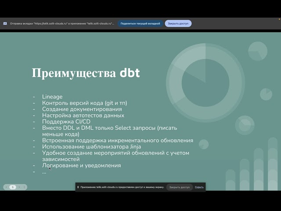
Task: Click "Логирование и уведомления" line
Action: 81,165
